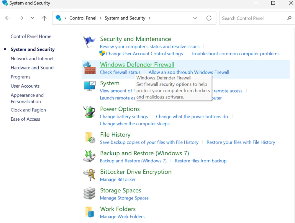Click the File History folder icon
295x223 pixels.
(x=90, y=138)
